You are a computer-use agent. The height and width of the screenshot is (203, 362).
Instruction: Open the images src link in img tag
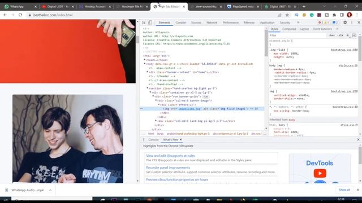[x=189, y=109]
